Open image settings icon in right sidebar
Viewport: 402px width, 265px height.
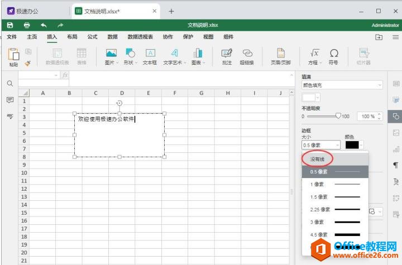coord(396,133)
